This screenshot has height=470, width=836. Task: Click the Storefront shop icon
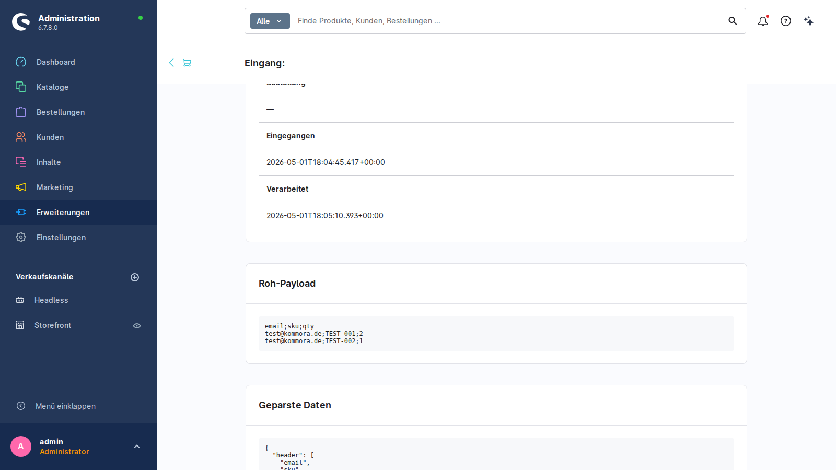pos(20,325)
